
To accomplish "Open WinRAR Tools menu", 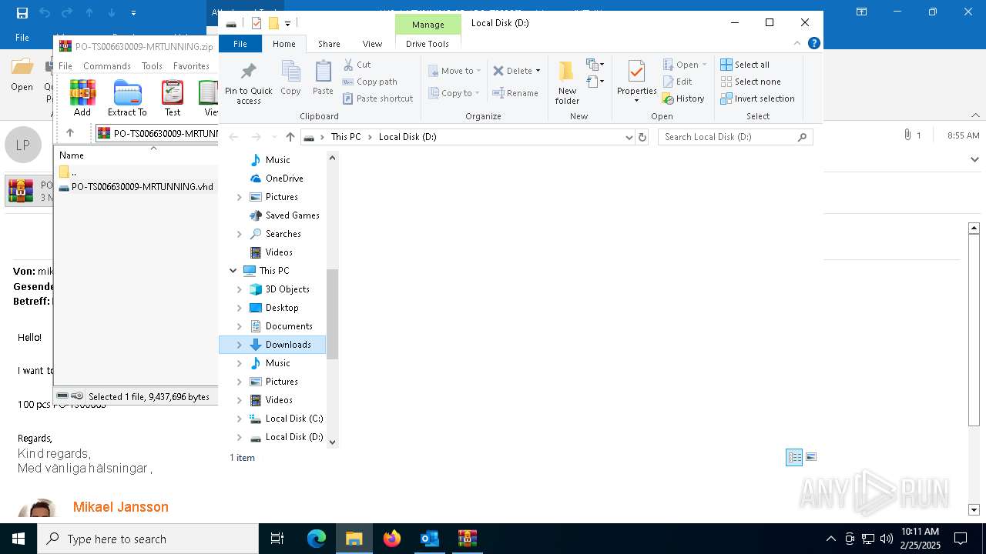I will coord(152,66).
